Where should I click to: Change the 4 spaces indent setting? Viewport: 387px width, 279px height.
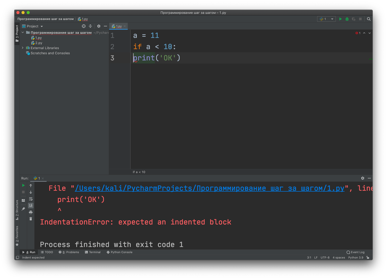[x=339, y=258]
